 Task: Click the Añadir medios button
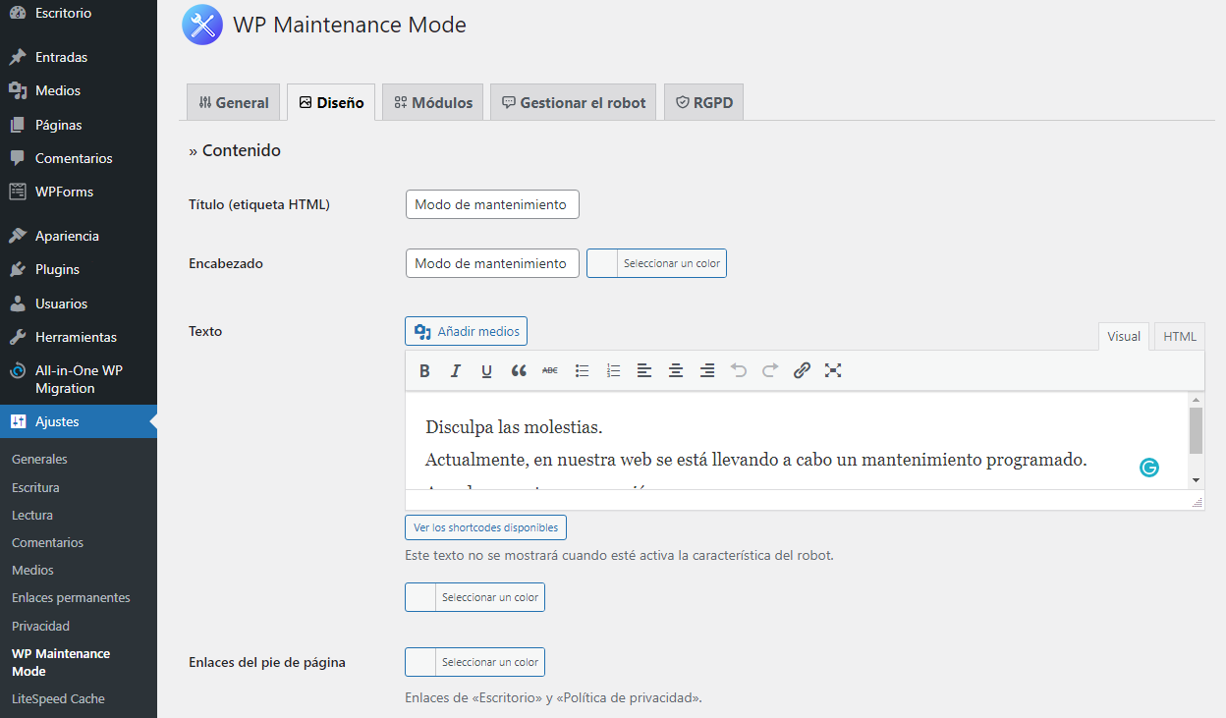point(466,331)
